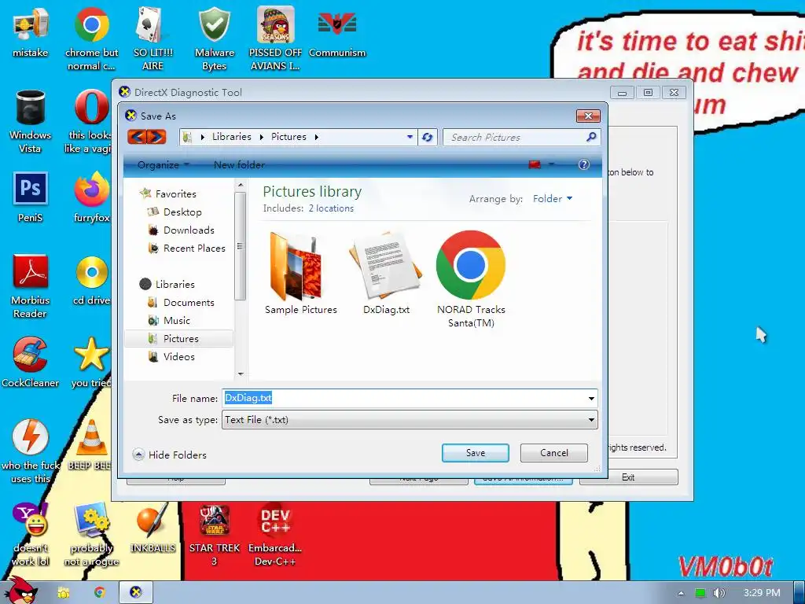The image size is (805, 604).
Task: Launch the BEEP BEEP VLC cone icon
Action: 90,445
